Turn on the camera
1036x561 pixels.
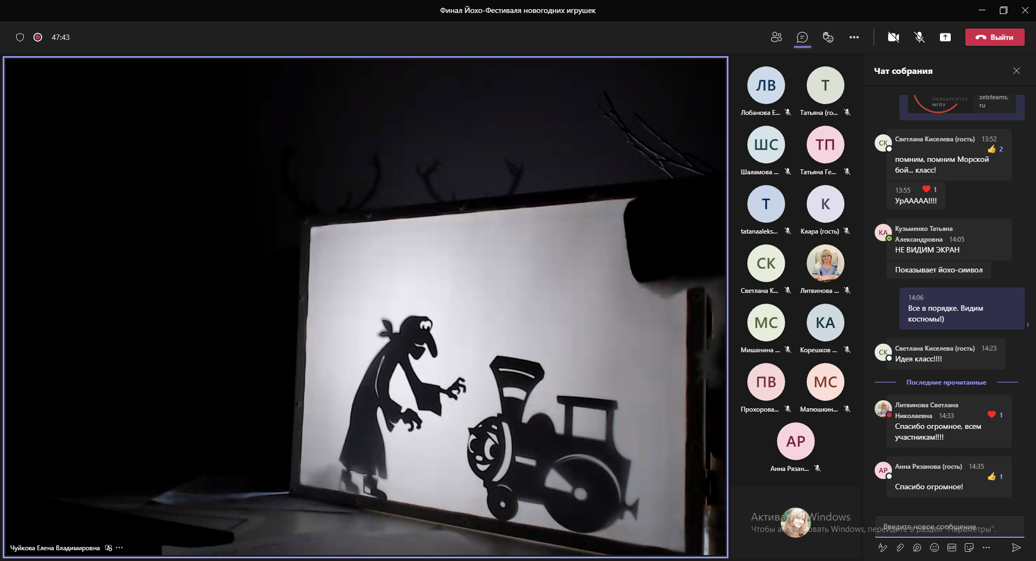894,37
